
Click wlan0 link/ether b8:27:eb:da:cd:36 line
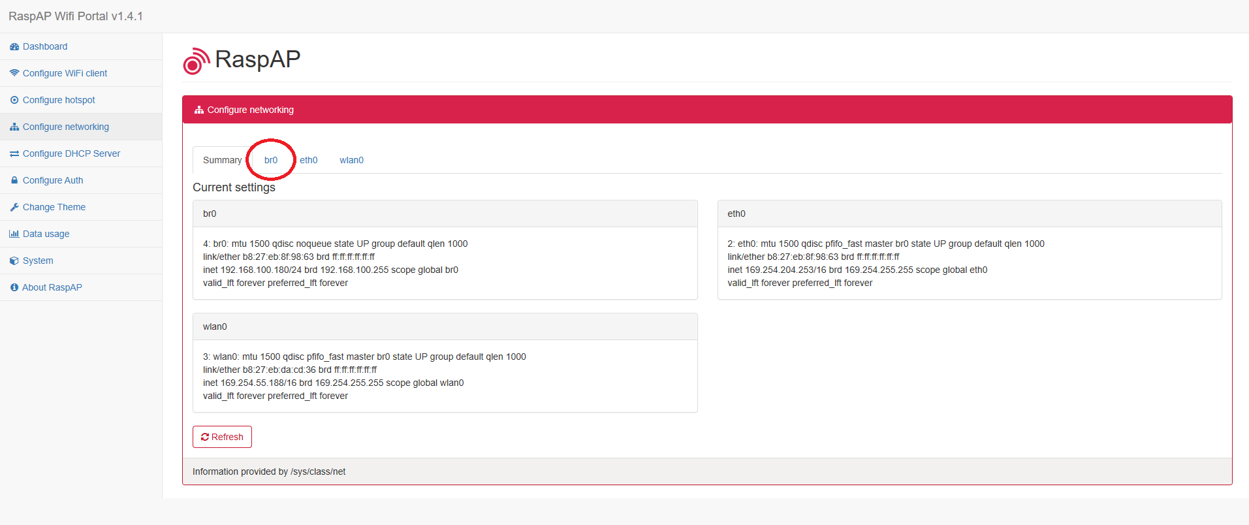tap(290, 370)
